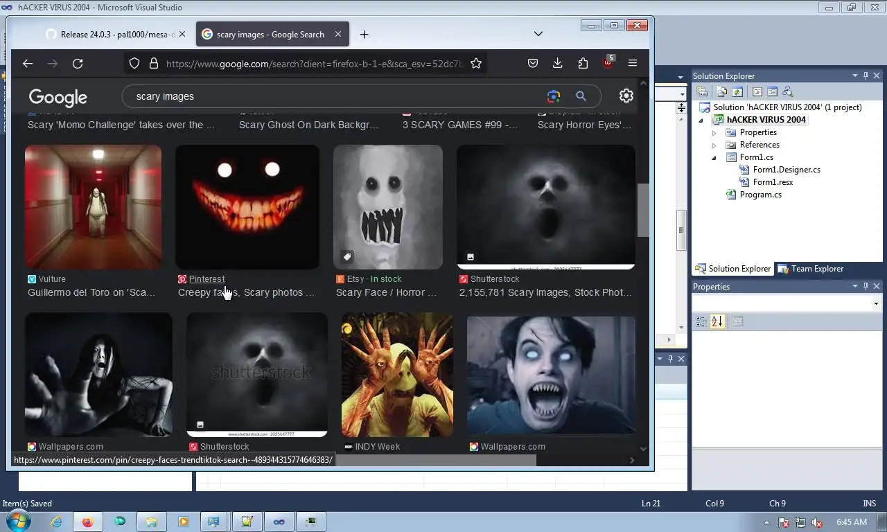The width and height of the screenshot is (887, 532).
Task: Click the Property Pages icon in Properties panel
Action: (737, 321)
